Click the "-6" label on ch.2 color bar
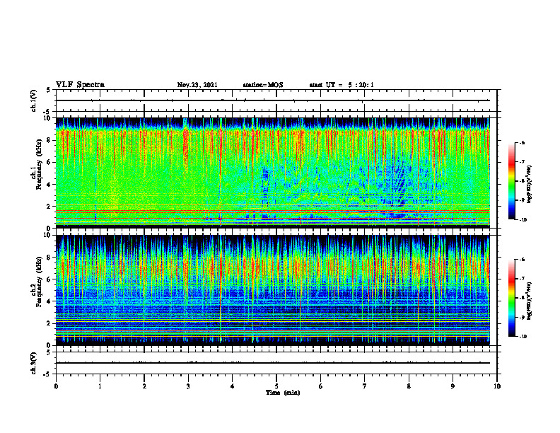The width and height of the screenshot is (560, 433). click(x=522, y=260)
